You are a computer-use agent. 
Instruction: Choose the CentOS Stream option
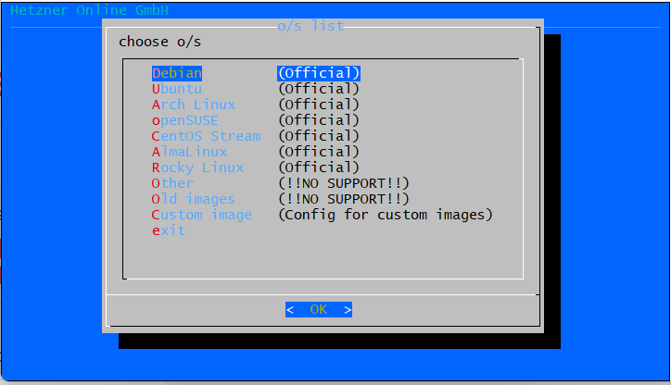(207, 136)
